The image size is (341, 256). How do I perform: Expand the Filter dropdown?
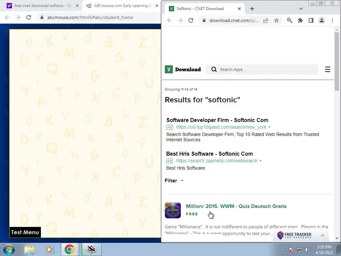[x=174, y=181]
